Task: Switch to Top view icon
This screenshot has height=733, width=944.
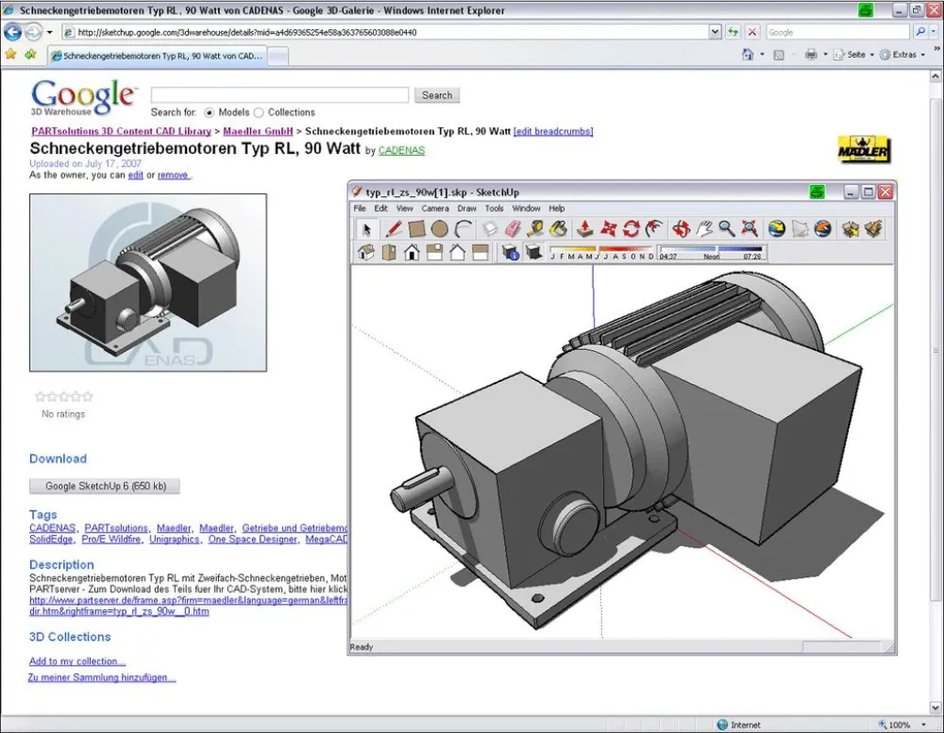Action: (389, 252)
